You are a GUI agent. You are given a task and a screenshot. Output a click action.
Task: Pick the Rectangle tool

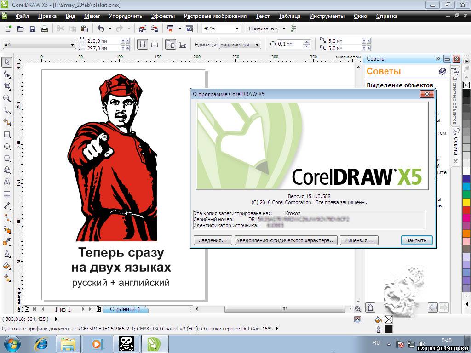[x=7, y=134]
